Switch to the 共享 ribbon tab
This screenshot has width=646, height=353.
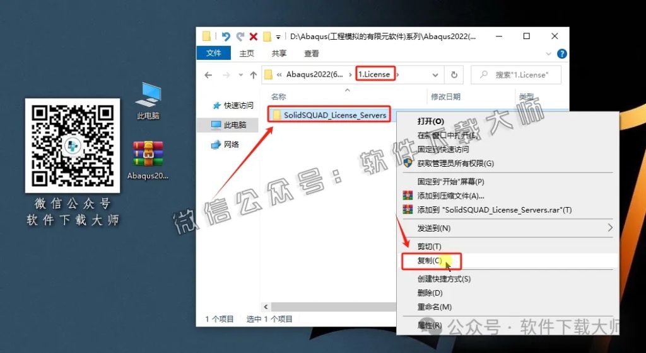click(x=279, y=53)
